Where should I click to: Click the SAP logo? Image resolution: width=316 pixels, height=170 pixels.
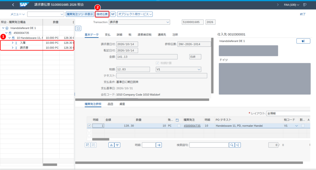[24, 4]
